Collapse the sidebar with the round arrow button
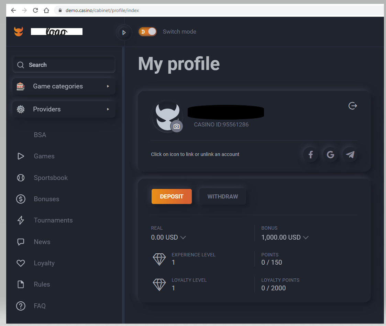 (x=124, y=33)
